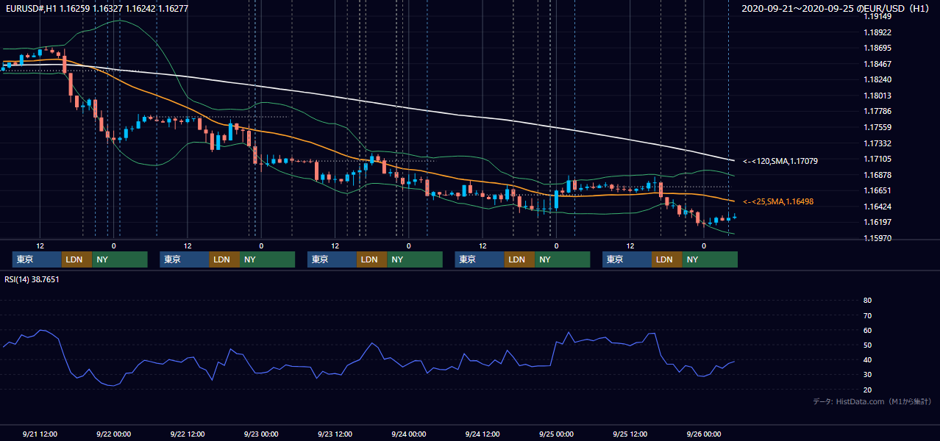Screen dimensions: 940x441
Task: Click price axis value 1.18013
Action: [877, 96]
